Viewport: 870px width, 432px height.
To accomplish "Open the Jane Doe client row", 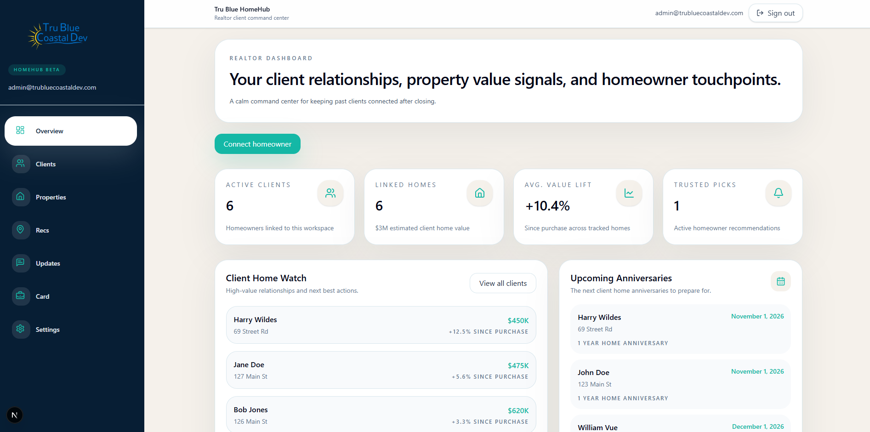I will click(x=381, y=370).
